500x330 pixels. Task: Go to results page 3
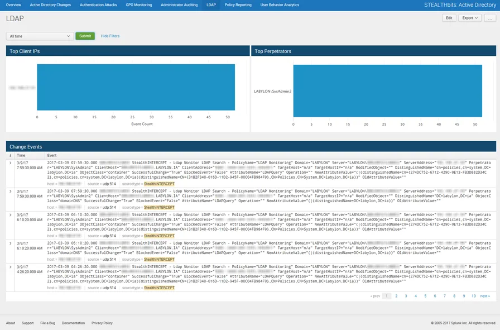pyautogui.click(x=406, y=296)
